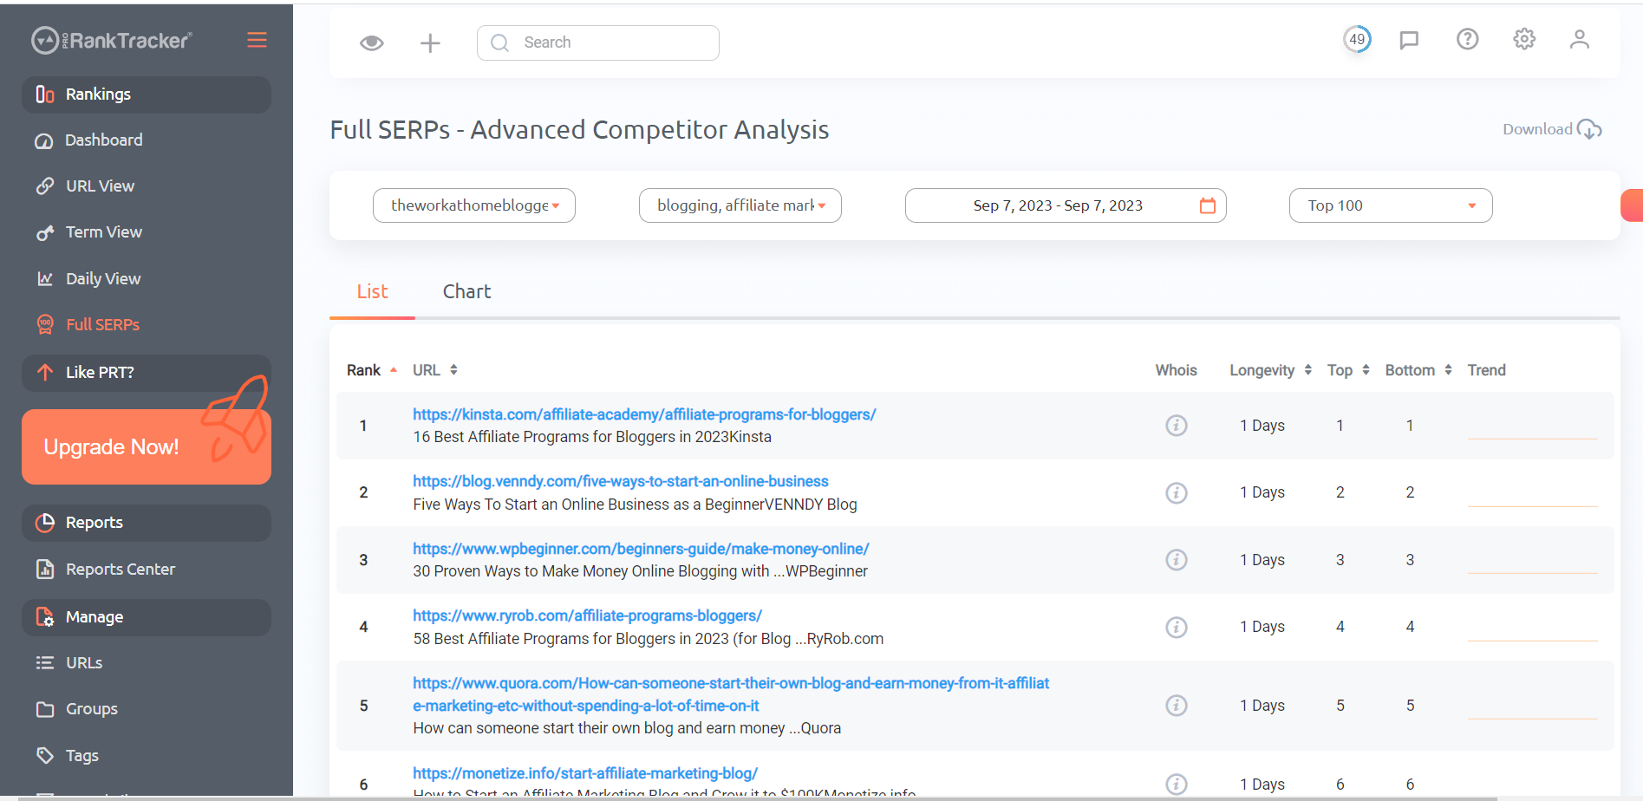Click the calendar icon in date field
The height and width of the screenshot is (801, 1643).
pyautogui.click(x=1208, y=205)
